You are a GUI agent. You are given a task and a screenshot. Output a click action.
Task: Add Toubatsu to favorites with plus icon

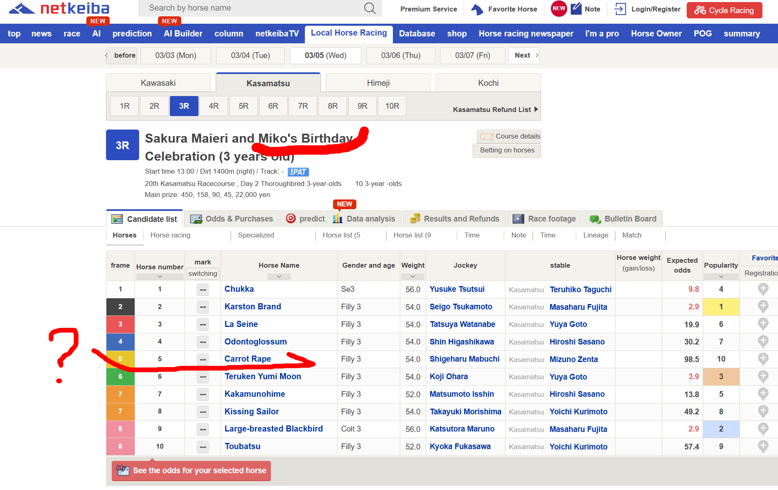(763, 446)
